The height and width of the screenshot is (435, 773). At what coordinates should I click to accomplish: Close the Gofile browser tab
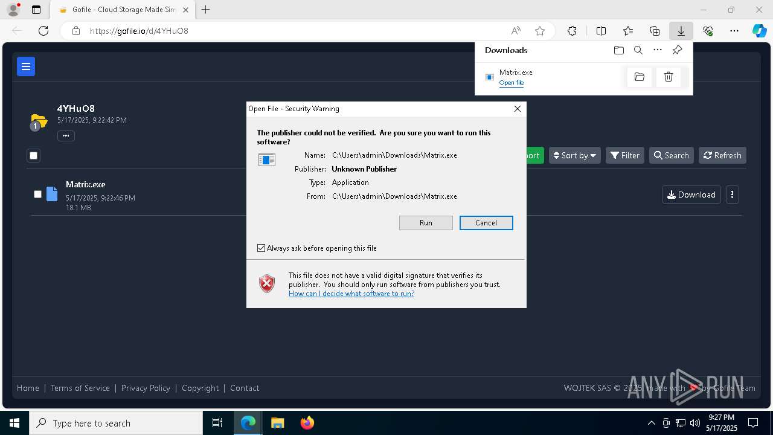click(185, 10)
